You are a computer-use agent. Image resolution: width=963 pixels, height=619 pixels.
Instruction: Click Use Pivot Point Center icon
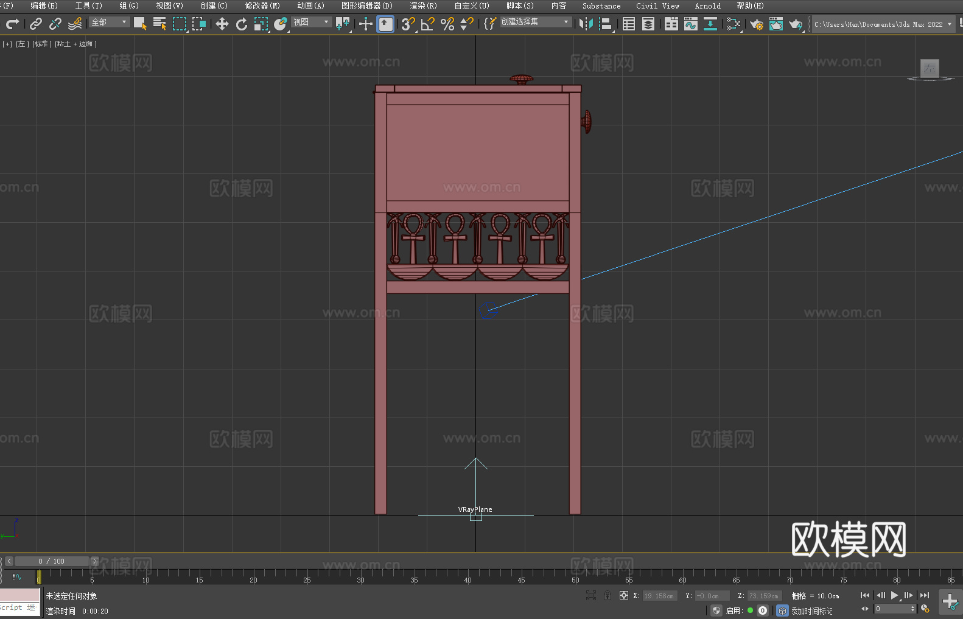343,24
